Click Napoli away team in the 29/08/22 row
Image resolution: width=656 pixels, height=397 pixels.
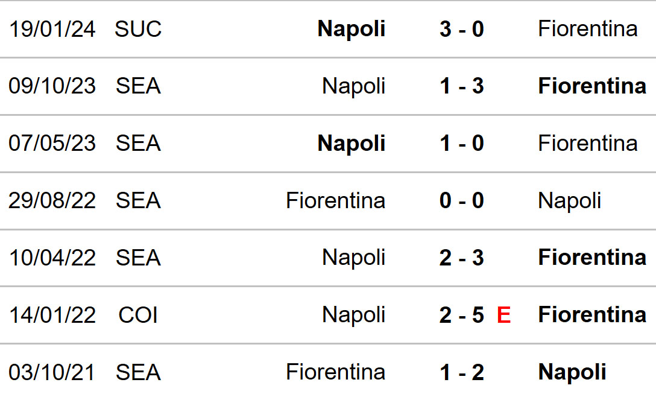[569, 200]
